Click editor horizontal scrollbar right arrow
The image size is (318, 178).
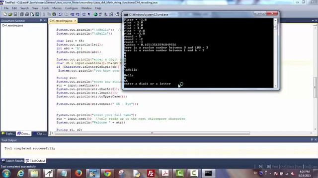coord(311,133)
